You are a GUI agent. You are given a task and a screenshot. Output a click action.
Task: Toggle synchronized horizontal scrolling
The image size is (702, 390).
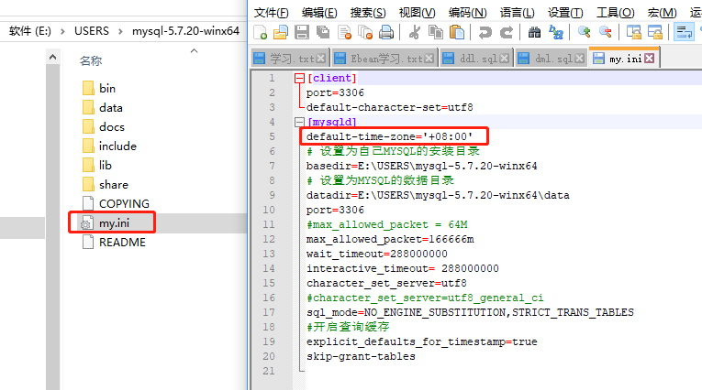(655, 32)
